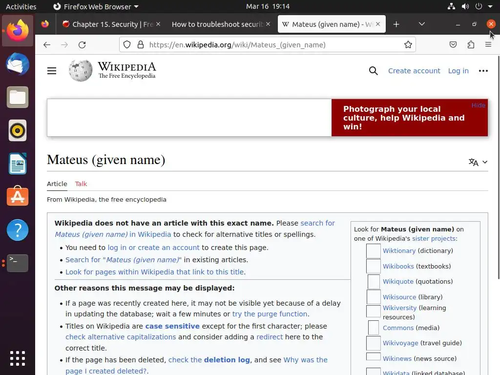
Task: Show applications grid at dock bottom
Action: (x=18, y=358)
